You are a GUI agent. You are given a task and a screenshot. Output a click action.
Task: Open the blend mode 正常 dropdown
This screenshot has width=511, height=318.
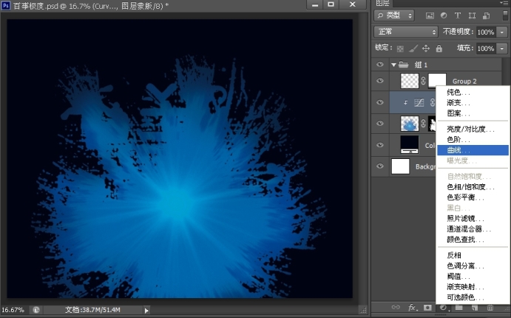407,32
